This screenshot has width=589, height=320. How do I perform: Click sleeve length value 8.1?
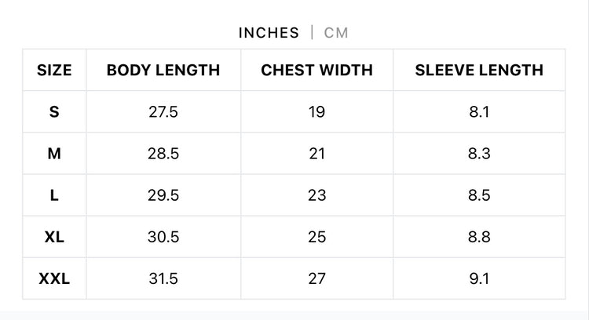point(479,111)
